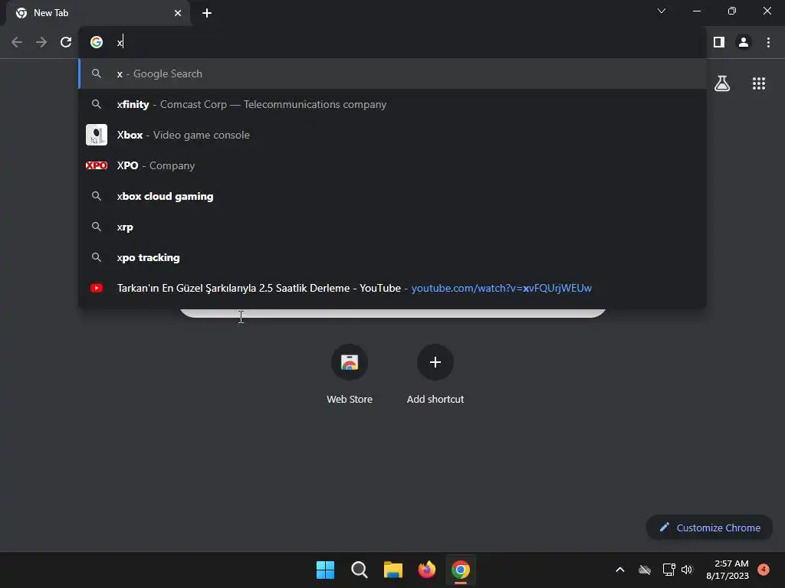
Task: Click the Google logo in the address bar
Action: point(97,43)
